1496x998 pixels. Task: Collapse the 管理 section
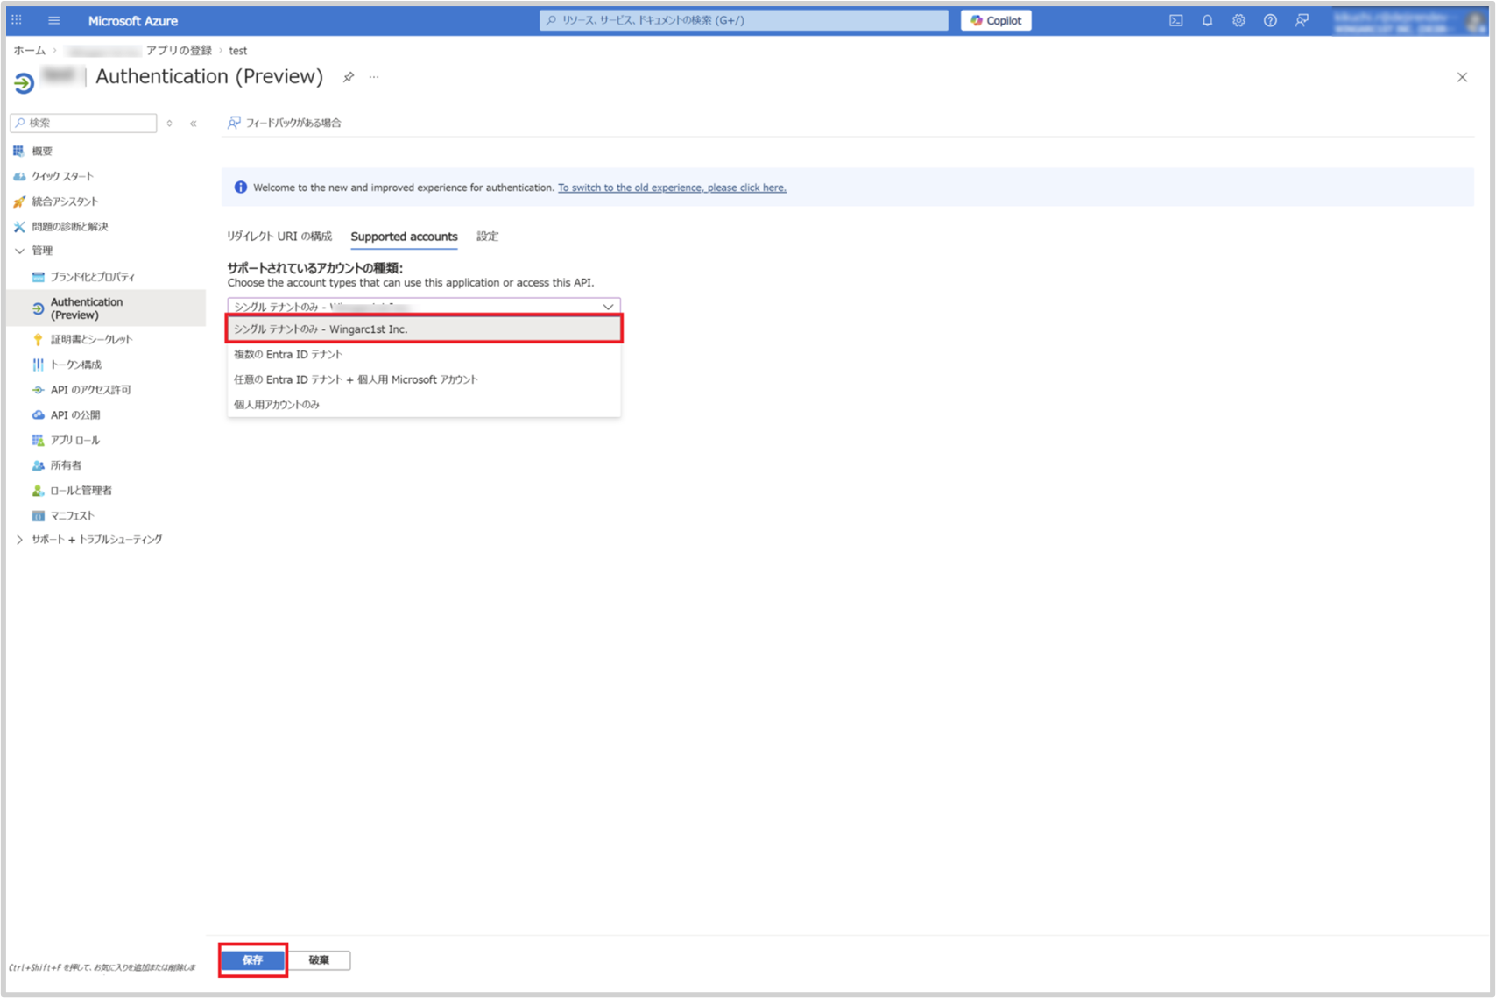(x=19, y=251)
